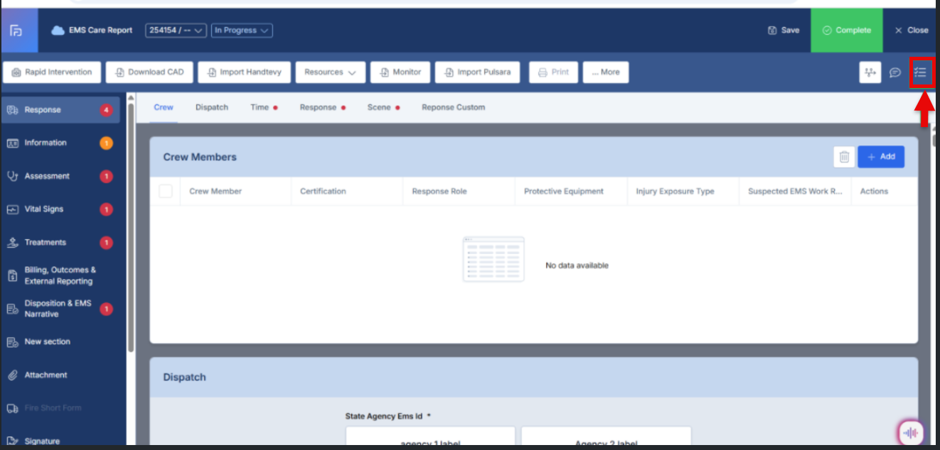Click the workflow hierarchy icon in toolbar
Image resolution: width=940 pixels, height=450 pixels.
870,72
